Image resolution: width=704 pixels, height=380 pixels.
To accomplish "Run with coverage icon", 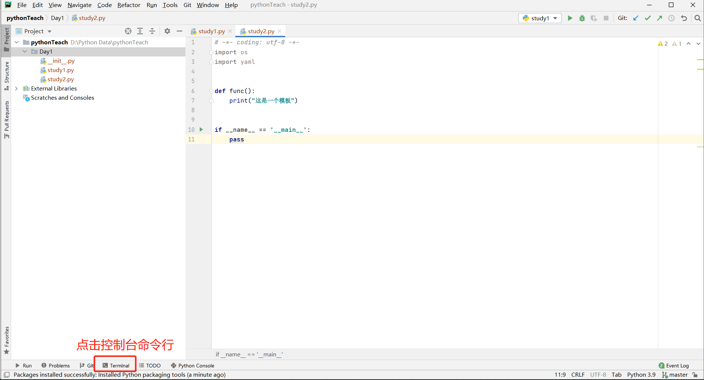I will 594,18.
